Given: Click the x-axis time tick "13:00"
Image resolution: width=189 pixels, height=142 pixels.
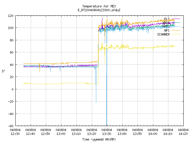Looking at the screenshot, I should click(61, 134).
